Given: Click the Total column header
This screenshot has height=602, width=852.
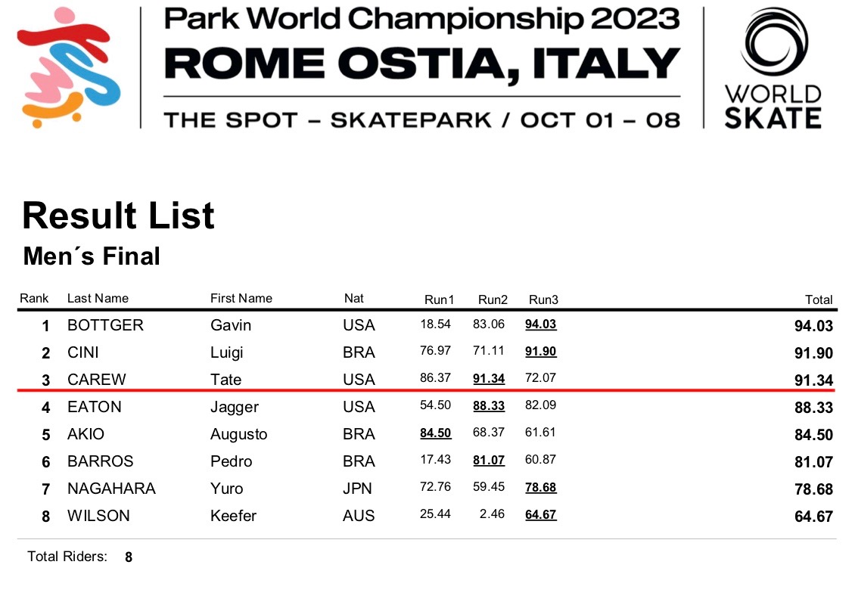Looking at the screenshot, I should pyautogui.click(x=819, y=300).
